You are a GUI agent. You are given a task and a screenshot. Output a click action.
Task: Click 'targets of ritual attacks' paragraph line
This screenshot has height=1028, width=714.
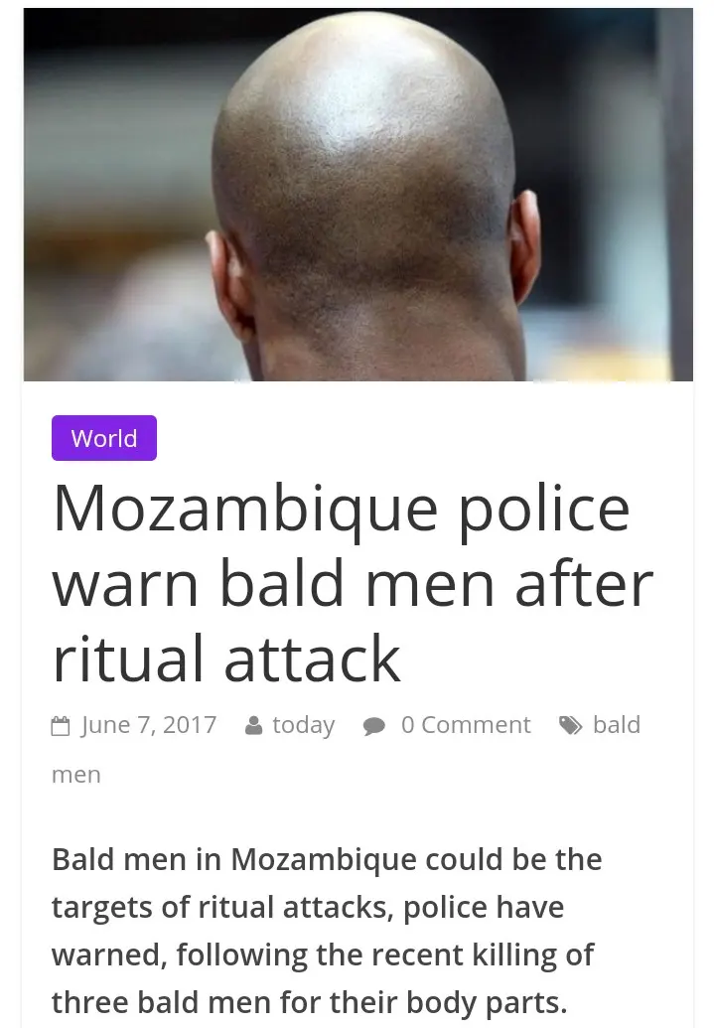(308, 908)
